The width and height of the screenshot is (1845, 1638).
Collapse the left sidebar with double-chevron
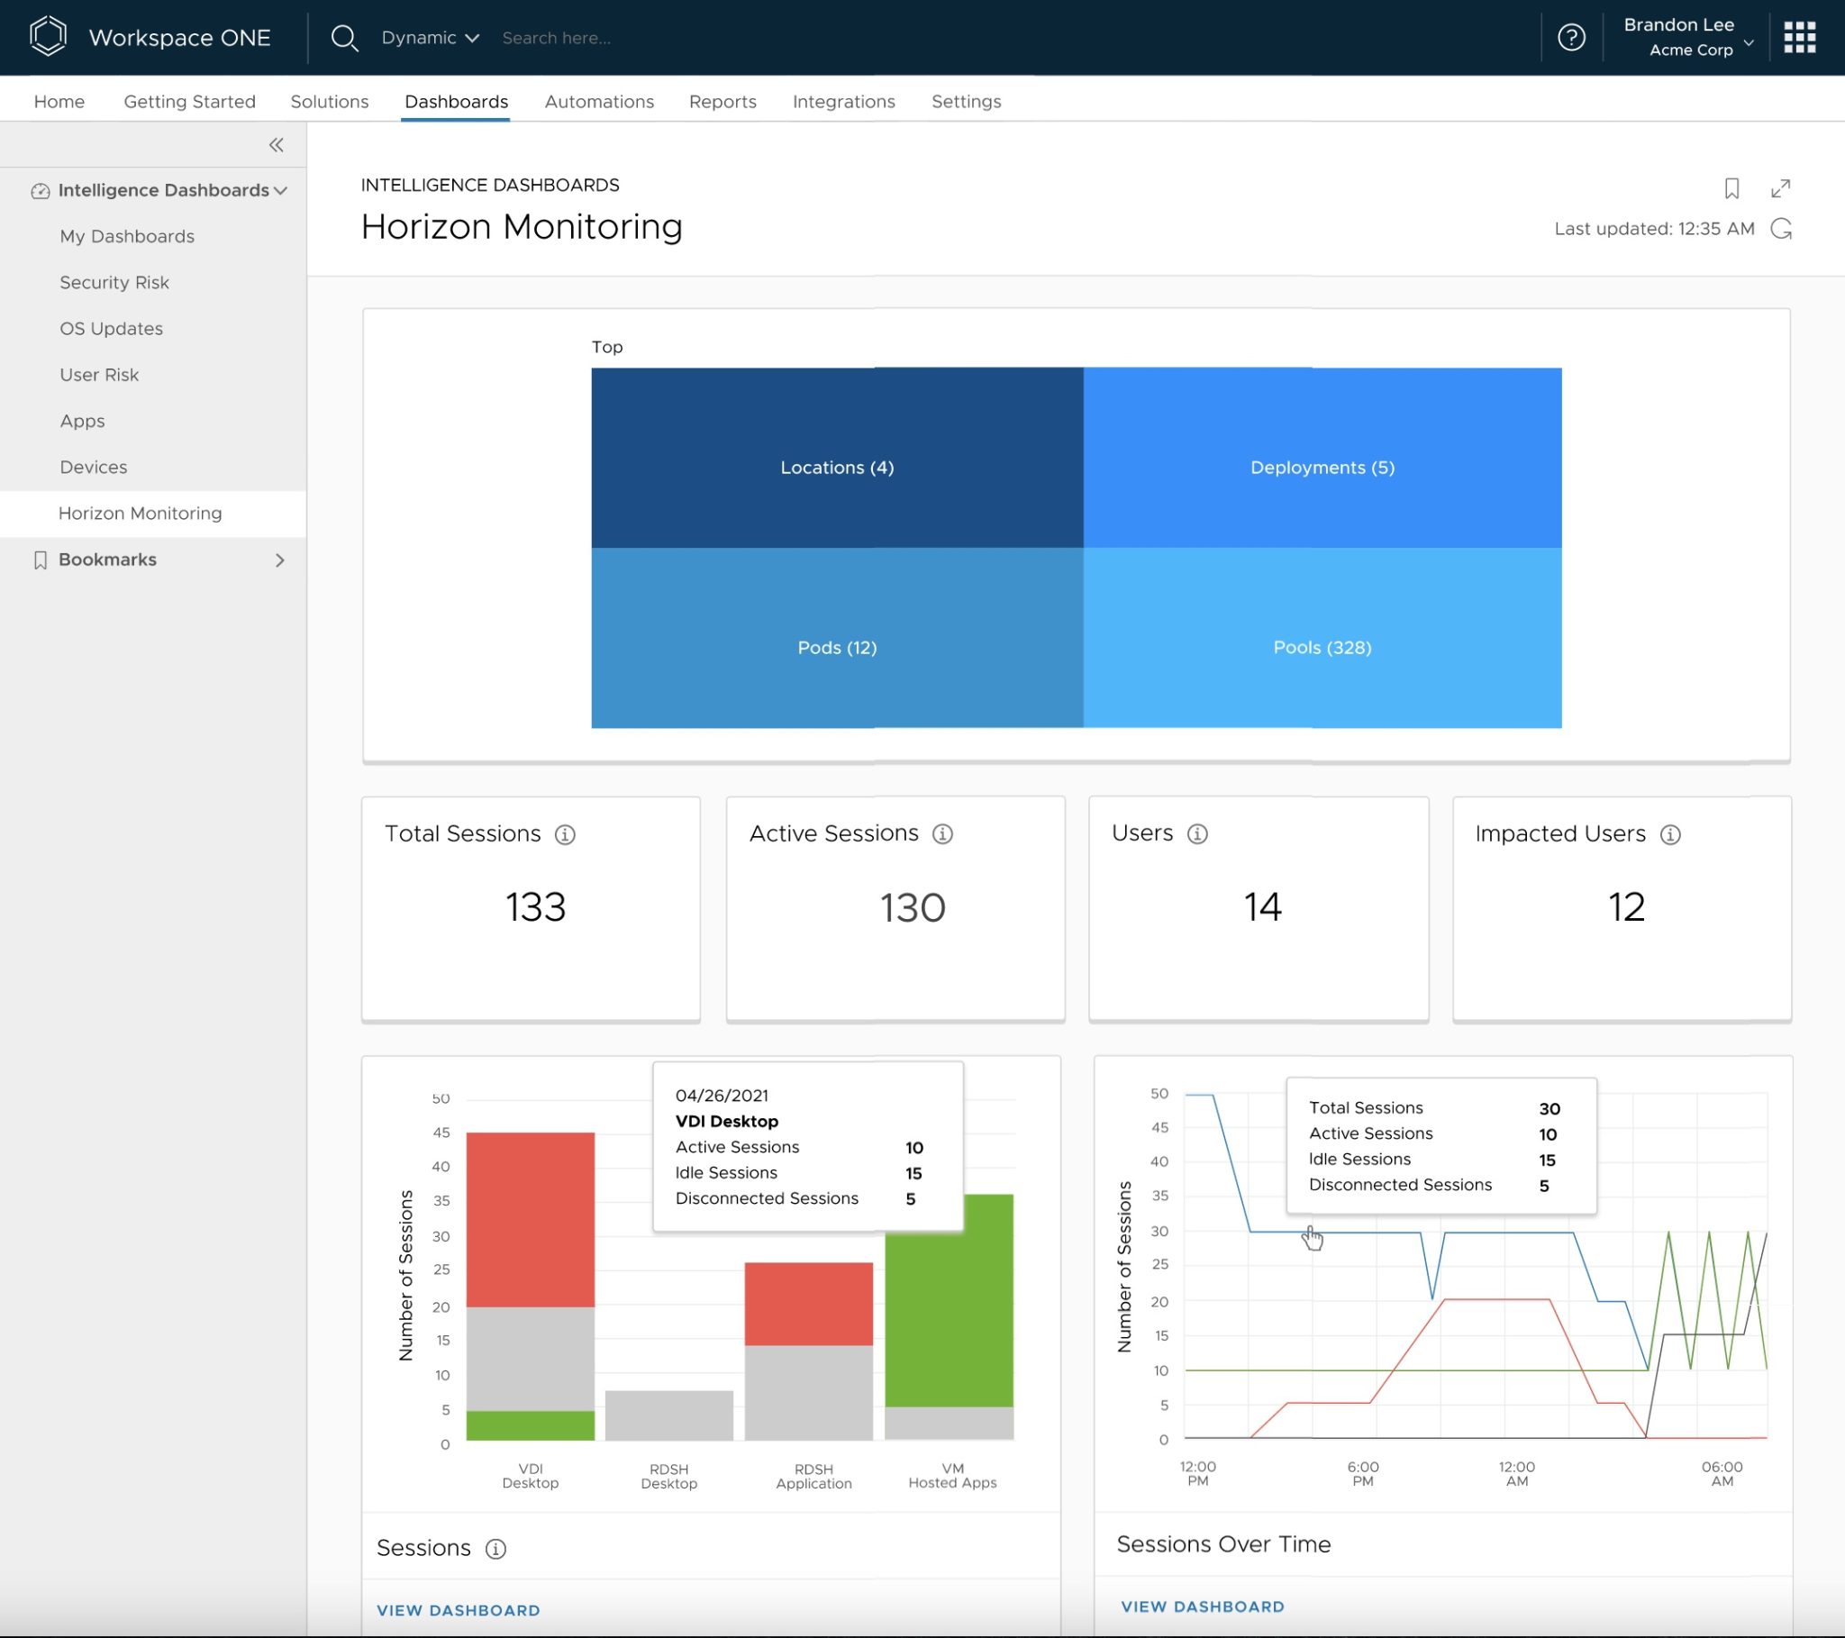(x=277, y=144)
